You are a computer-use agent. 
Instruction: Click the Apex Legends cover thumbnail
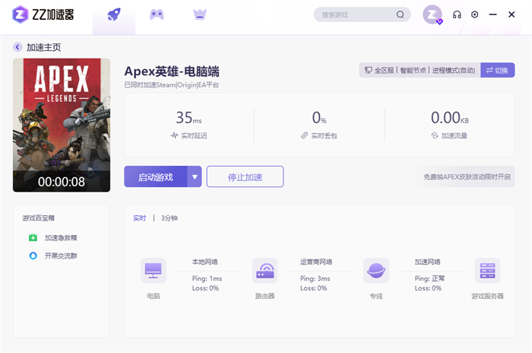click(62, 125)
